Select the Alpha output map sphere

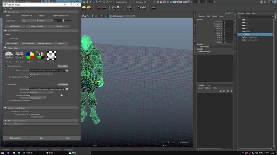click(52, 56)
